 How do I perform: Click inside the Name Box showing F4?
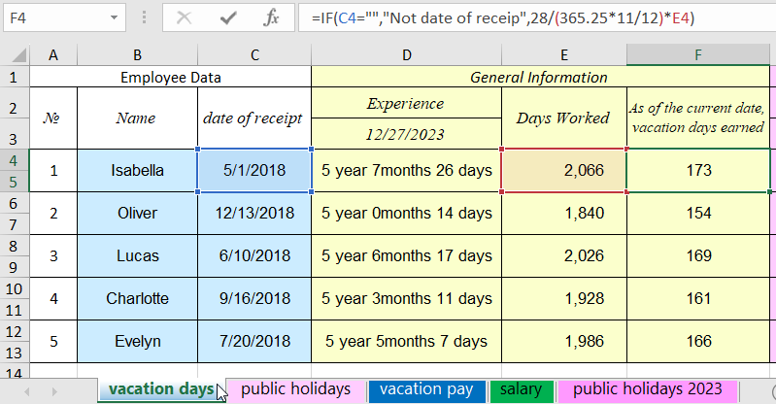click(x=53, y=17)
